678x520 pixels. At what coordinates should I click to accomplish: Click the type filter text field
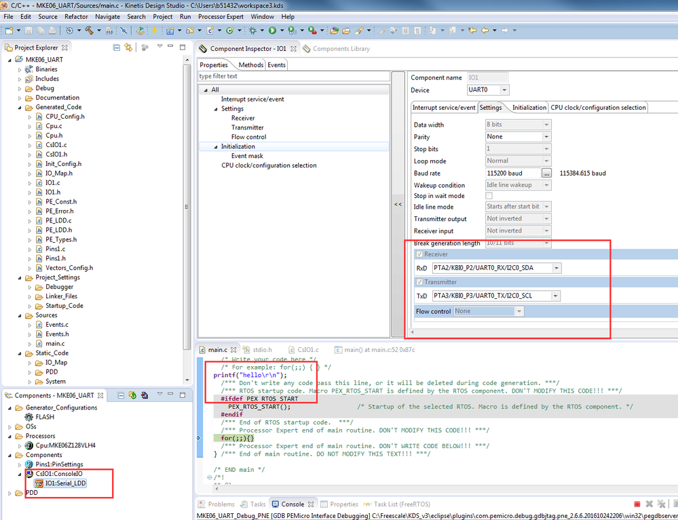294,76
